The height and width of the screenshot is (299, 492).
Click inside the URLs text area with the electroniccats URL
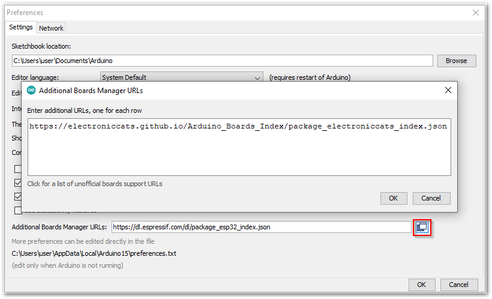coord(239,147)
